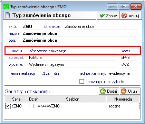Save the order type with Zapisz
The image size is (145, 124).
(x=108, y=15)
